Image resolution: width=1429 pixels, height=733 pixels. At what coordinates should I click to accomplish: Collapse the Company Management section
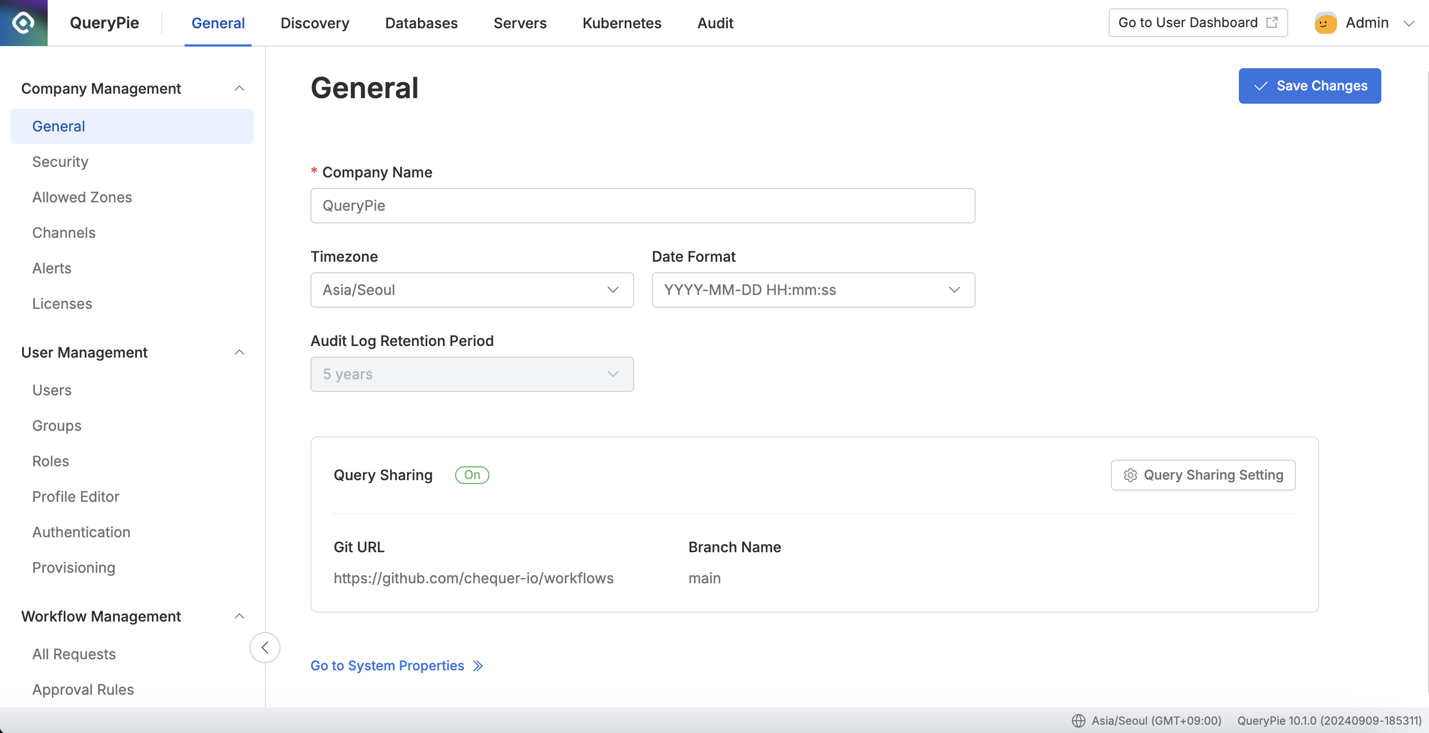coord(239,88)
